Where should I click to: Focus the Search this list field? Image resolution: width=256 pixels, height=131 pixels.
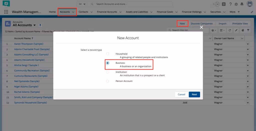[188, 30]
